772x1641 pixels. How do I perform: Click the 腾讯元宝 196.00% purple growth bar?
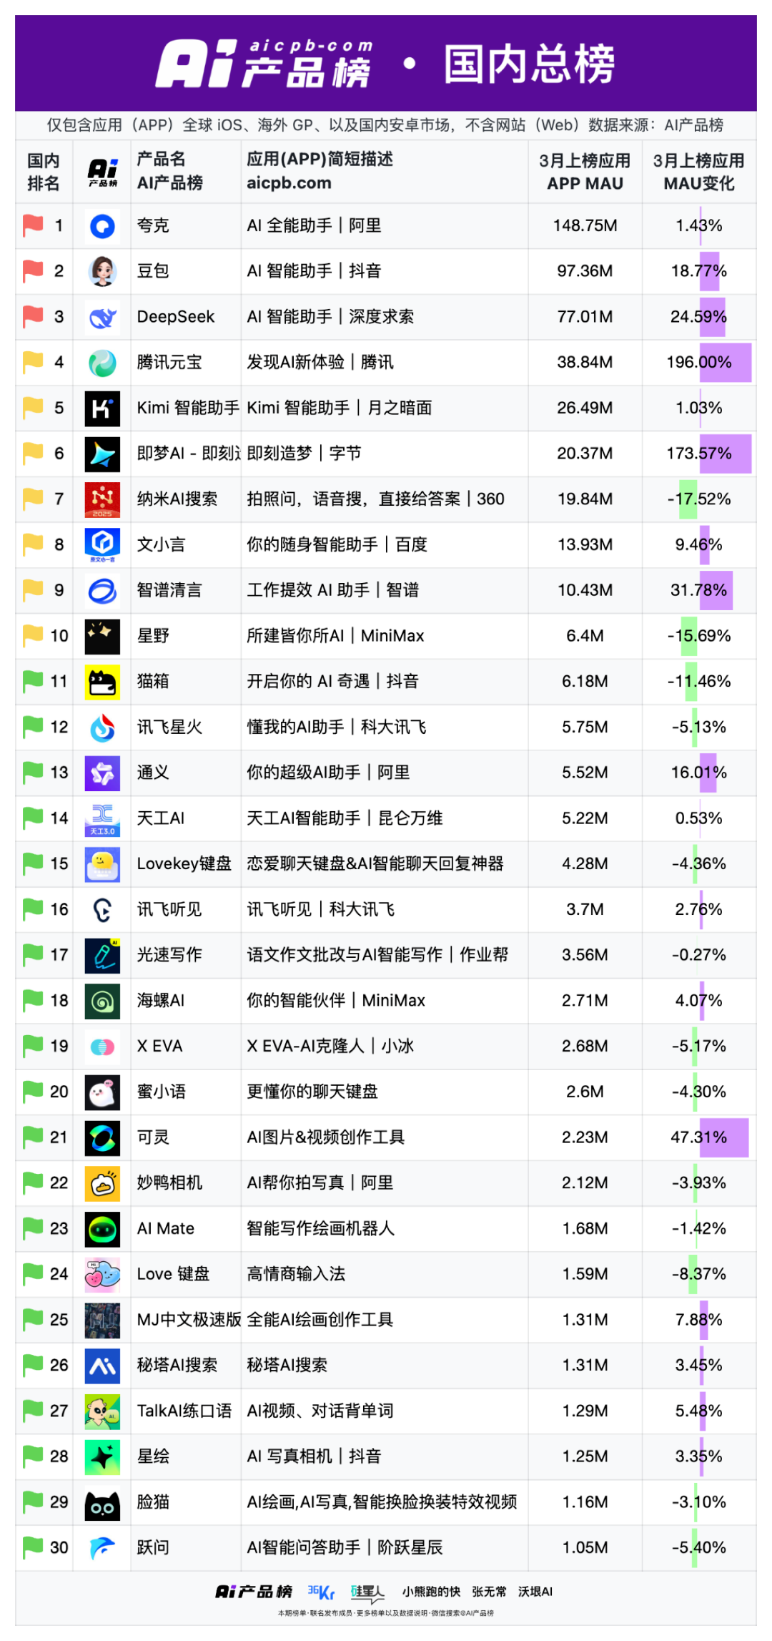click(725, 363)
